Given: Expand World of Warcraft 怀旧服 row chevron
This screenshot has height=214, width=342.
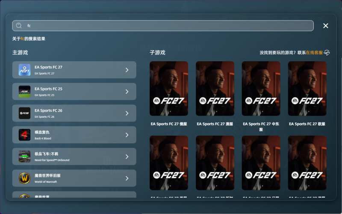Looking at the screenshot, I should [x=127, y=178].
